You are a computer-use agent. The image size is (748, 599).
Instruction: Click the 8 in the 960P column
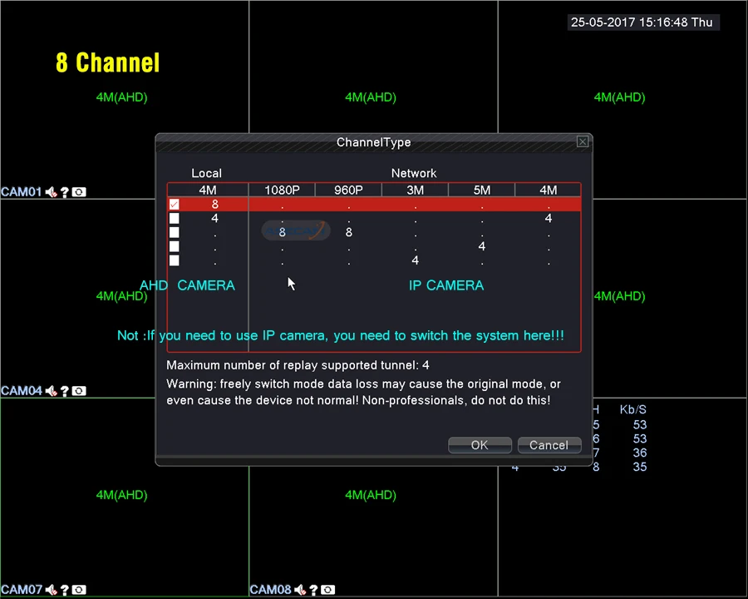(349, 232)
